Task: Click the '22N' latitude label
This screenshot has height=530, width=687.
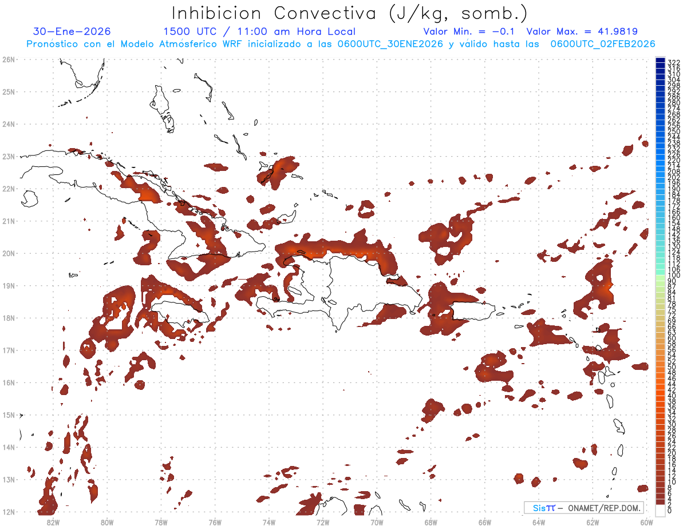Action: (8, 189)
